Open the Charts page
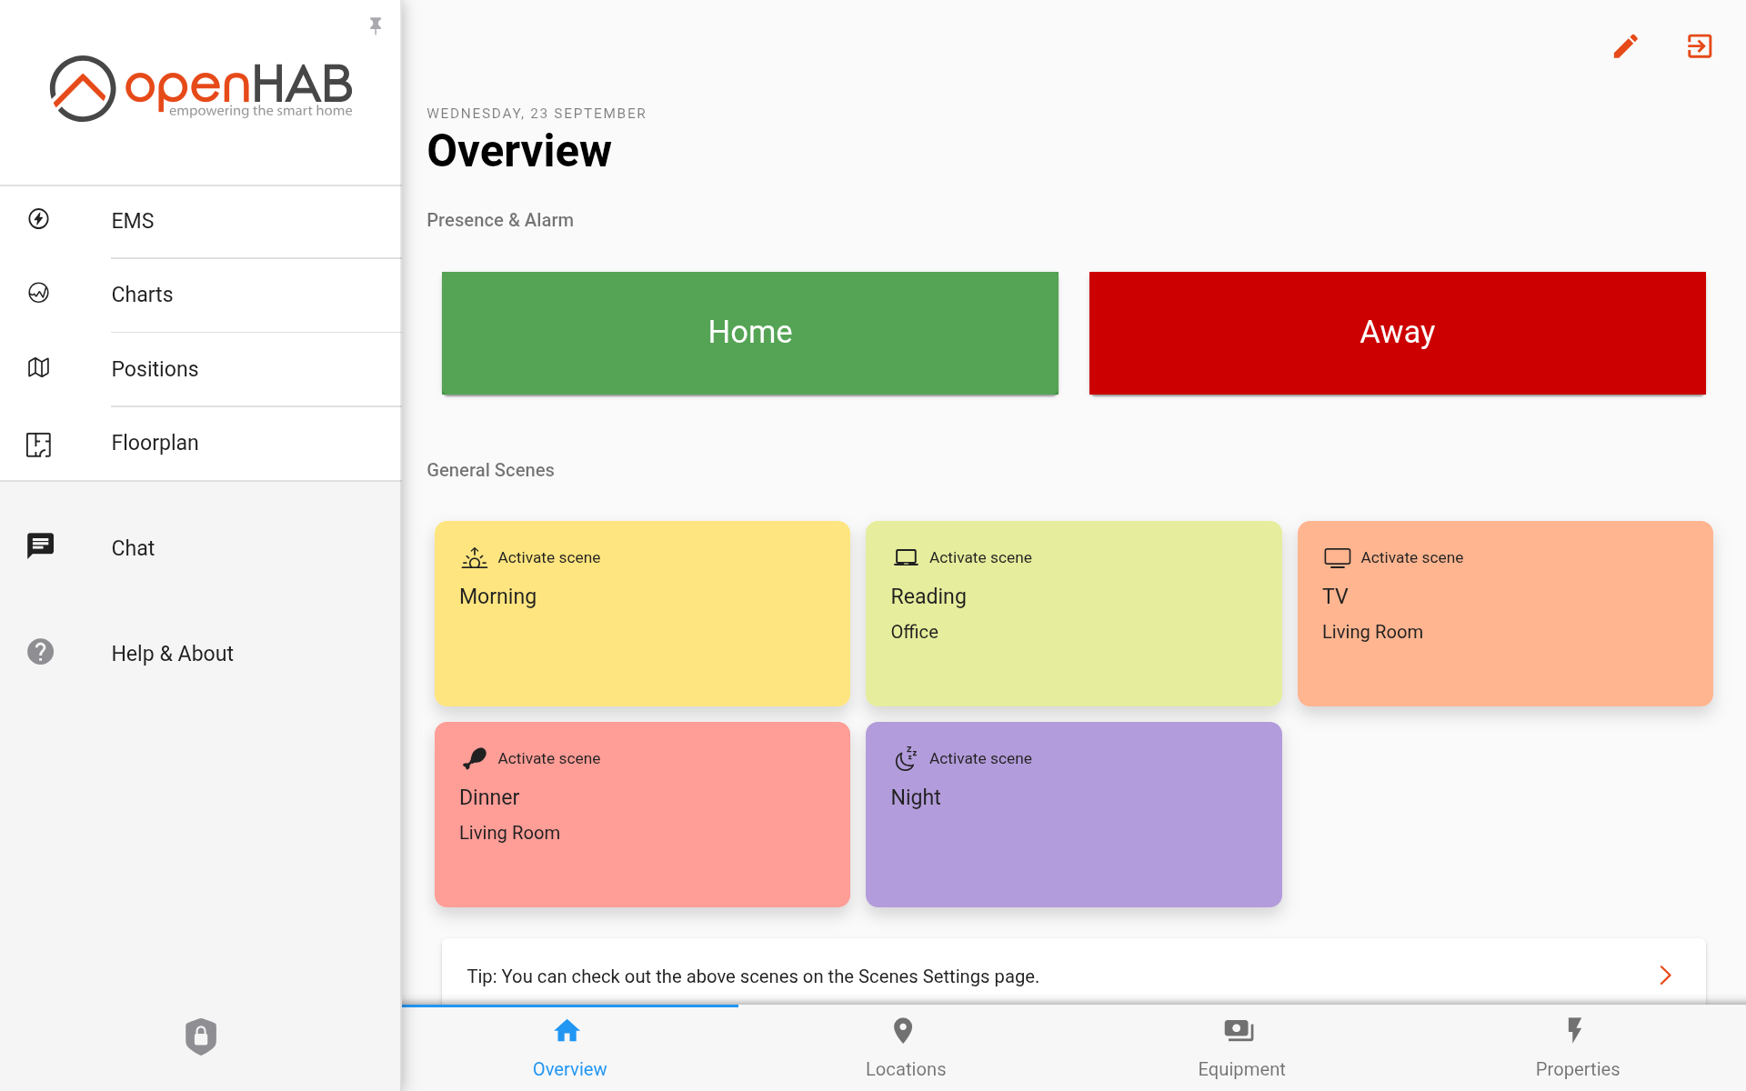The height and width of the screenshot is (1091, 1746). 200,295
